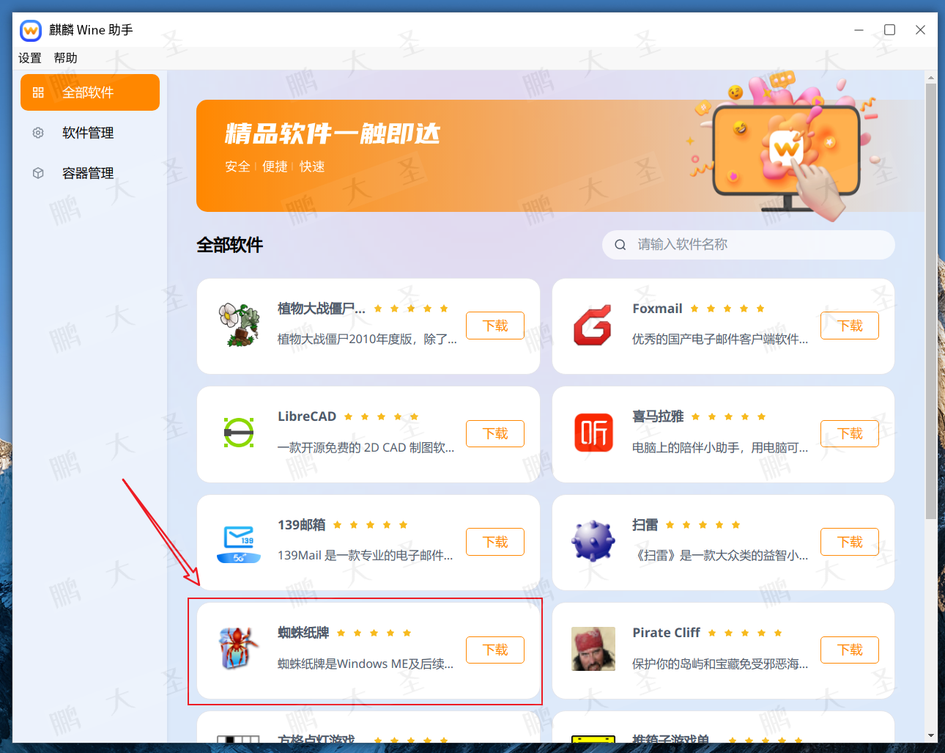Click the 139邮箱 title text
Viewport: 945px width, 753px height.
click(301, 525)
